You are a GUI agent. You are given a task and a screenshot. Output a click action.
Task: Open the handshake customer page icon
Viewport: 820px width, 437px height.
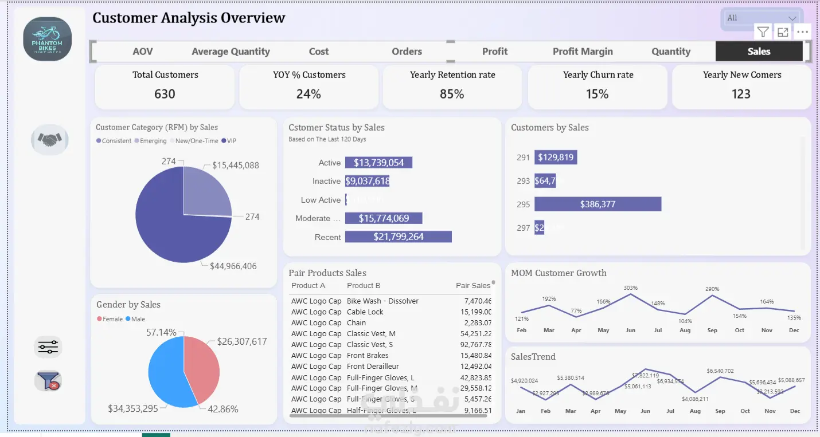pyautogui.click(x=49, y=140)
